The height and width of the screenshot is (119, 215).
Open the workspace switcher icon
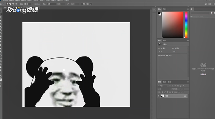click(210, 4)
